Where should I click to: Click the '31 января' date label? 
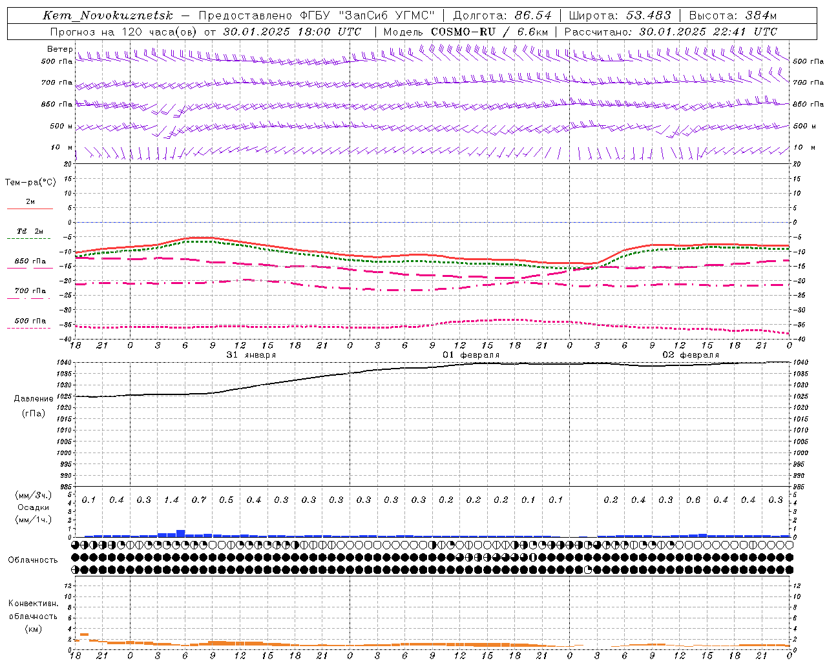click(x=251, y=355)
